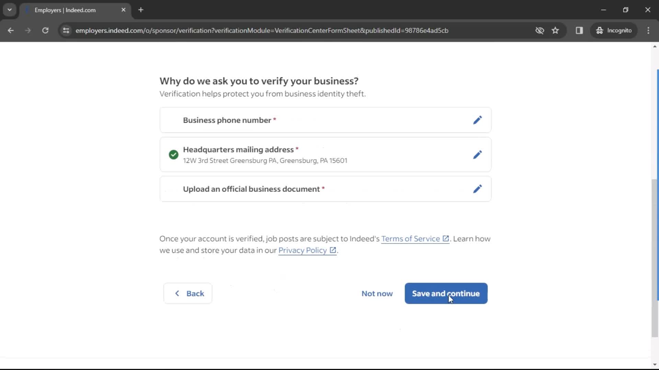Click the Back button
The image size is (659, 370).
click(x=187, y=293)
